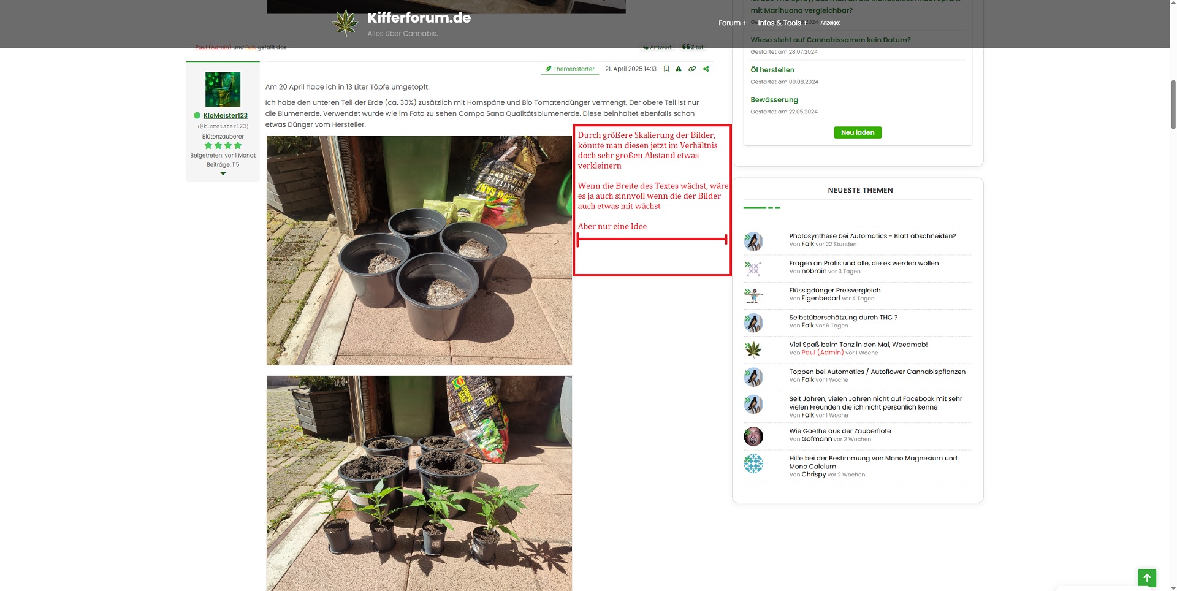1177x591 pixels.
Task: Open Paul's leaf avatar beside Weedmob topic
Action: point(753,349)
